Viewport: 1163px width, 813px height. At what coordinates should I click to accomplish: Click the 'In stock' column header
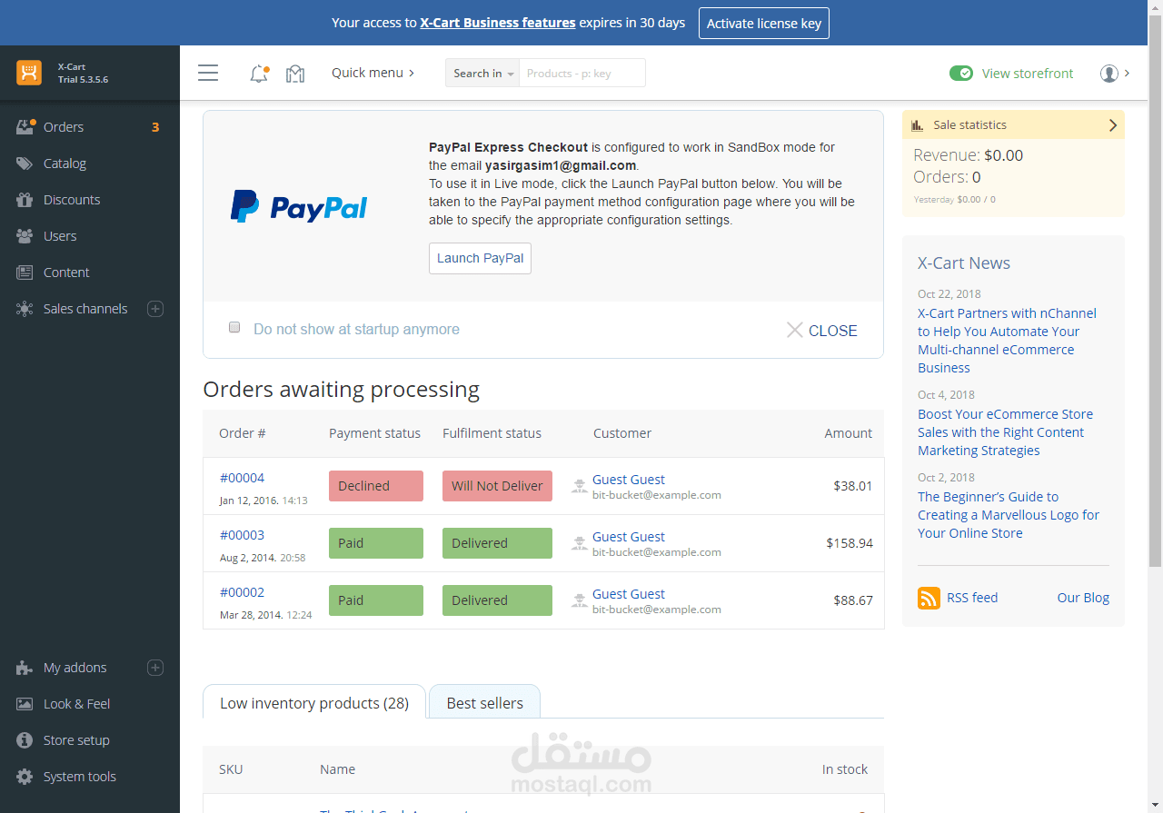[845, 769]
